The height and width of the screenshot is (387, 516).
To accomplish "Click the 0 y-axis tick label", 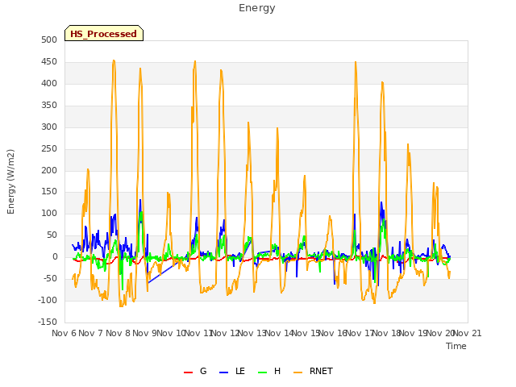I will click(x=55, y=257).
